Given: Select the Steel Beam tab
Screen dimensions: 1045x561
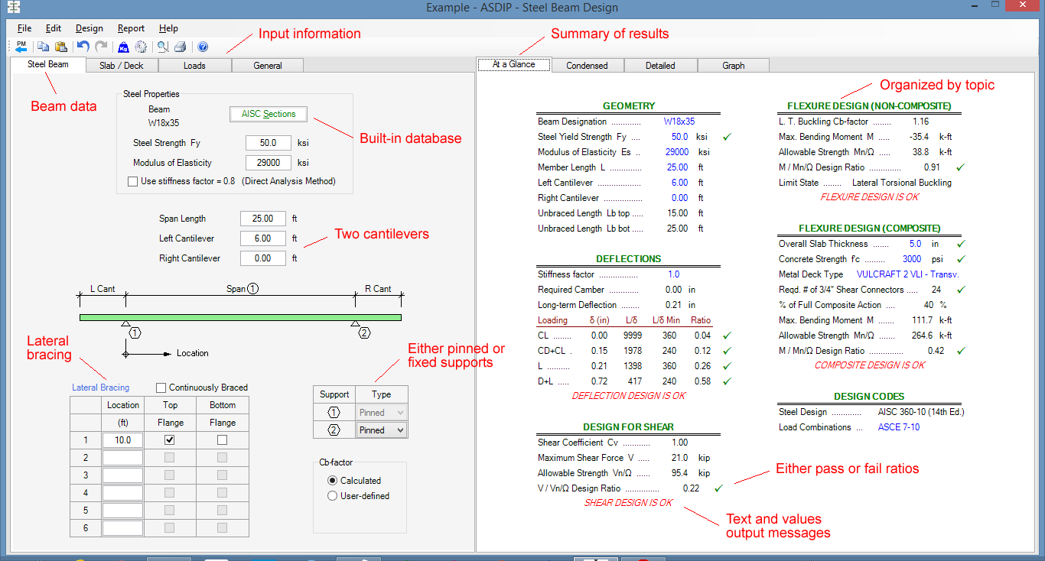Looking at the screenshot, I should pos(48,64).
